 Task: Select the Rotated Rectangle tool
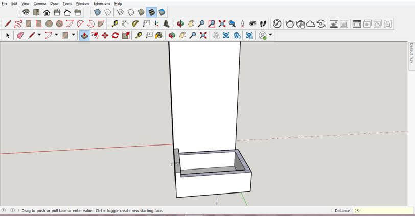[38, 24]
